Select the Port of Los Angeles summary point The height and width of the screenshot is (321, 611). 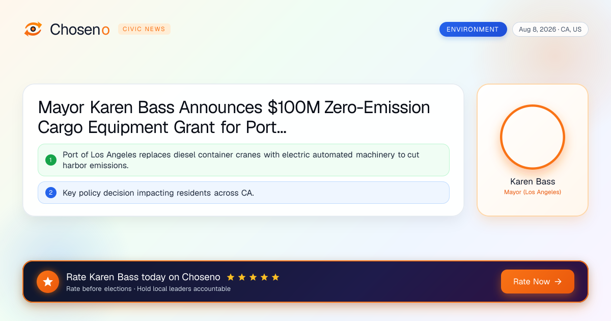tap(243, 160)
